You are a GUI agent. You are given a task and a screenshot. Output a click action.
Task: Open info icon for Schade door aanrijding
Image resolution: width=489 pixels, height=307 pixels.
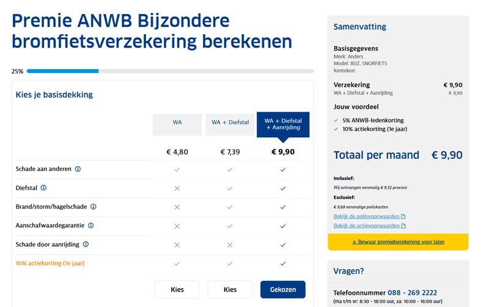click(x=86, y=244)
